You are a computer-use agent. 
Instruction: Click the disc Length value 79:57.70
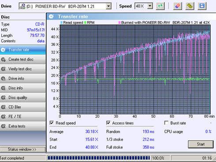(37, 35)
